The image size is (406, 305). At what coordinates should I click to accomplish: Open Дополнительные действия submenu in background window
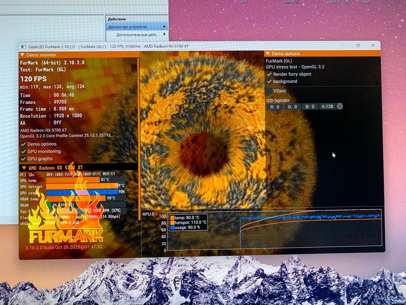[137, 34]
